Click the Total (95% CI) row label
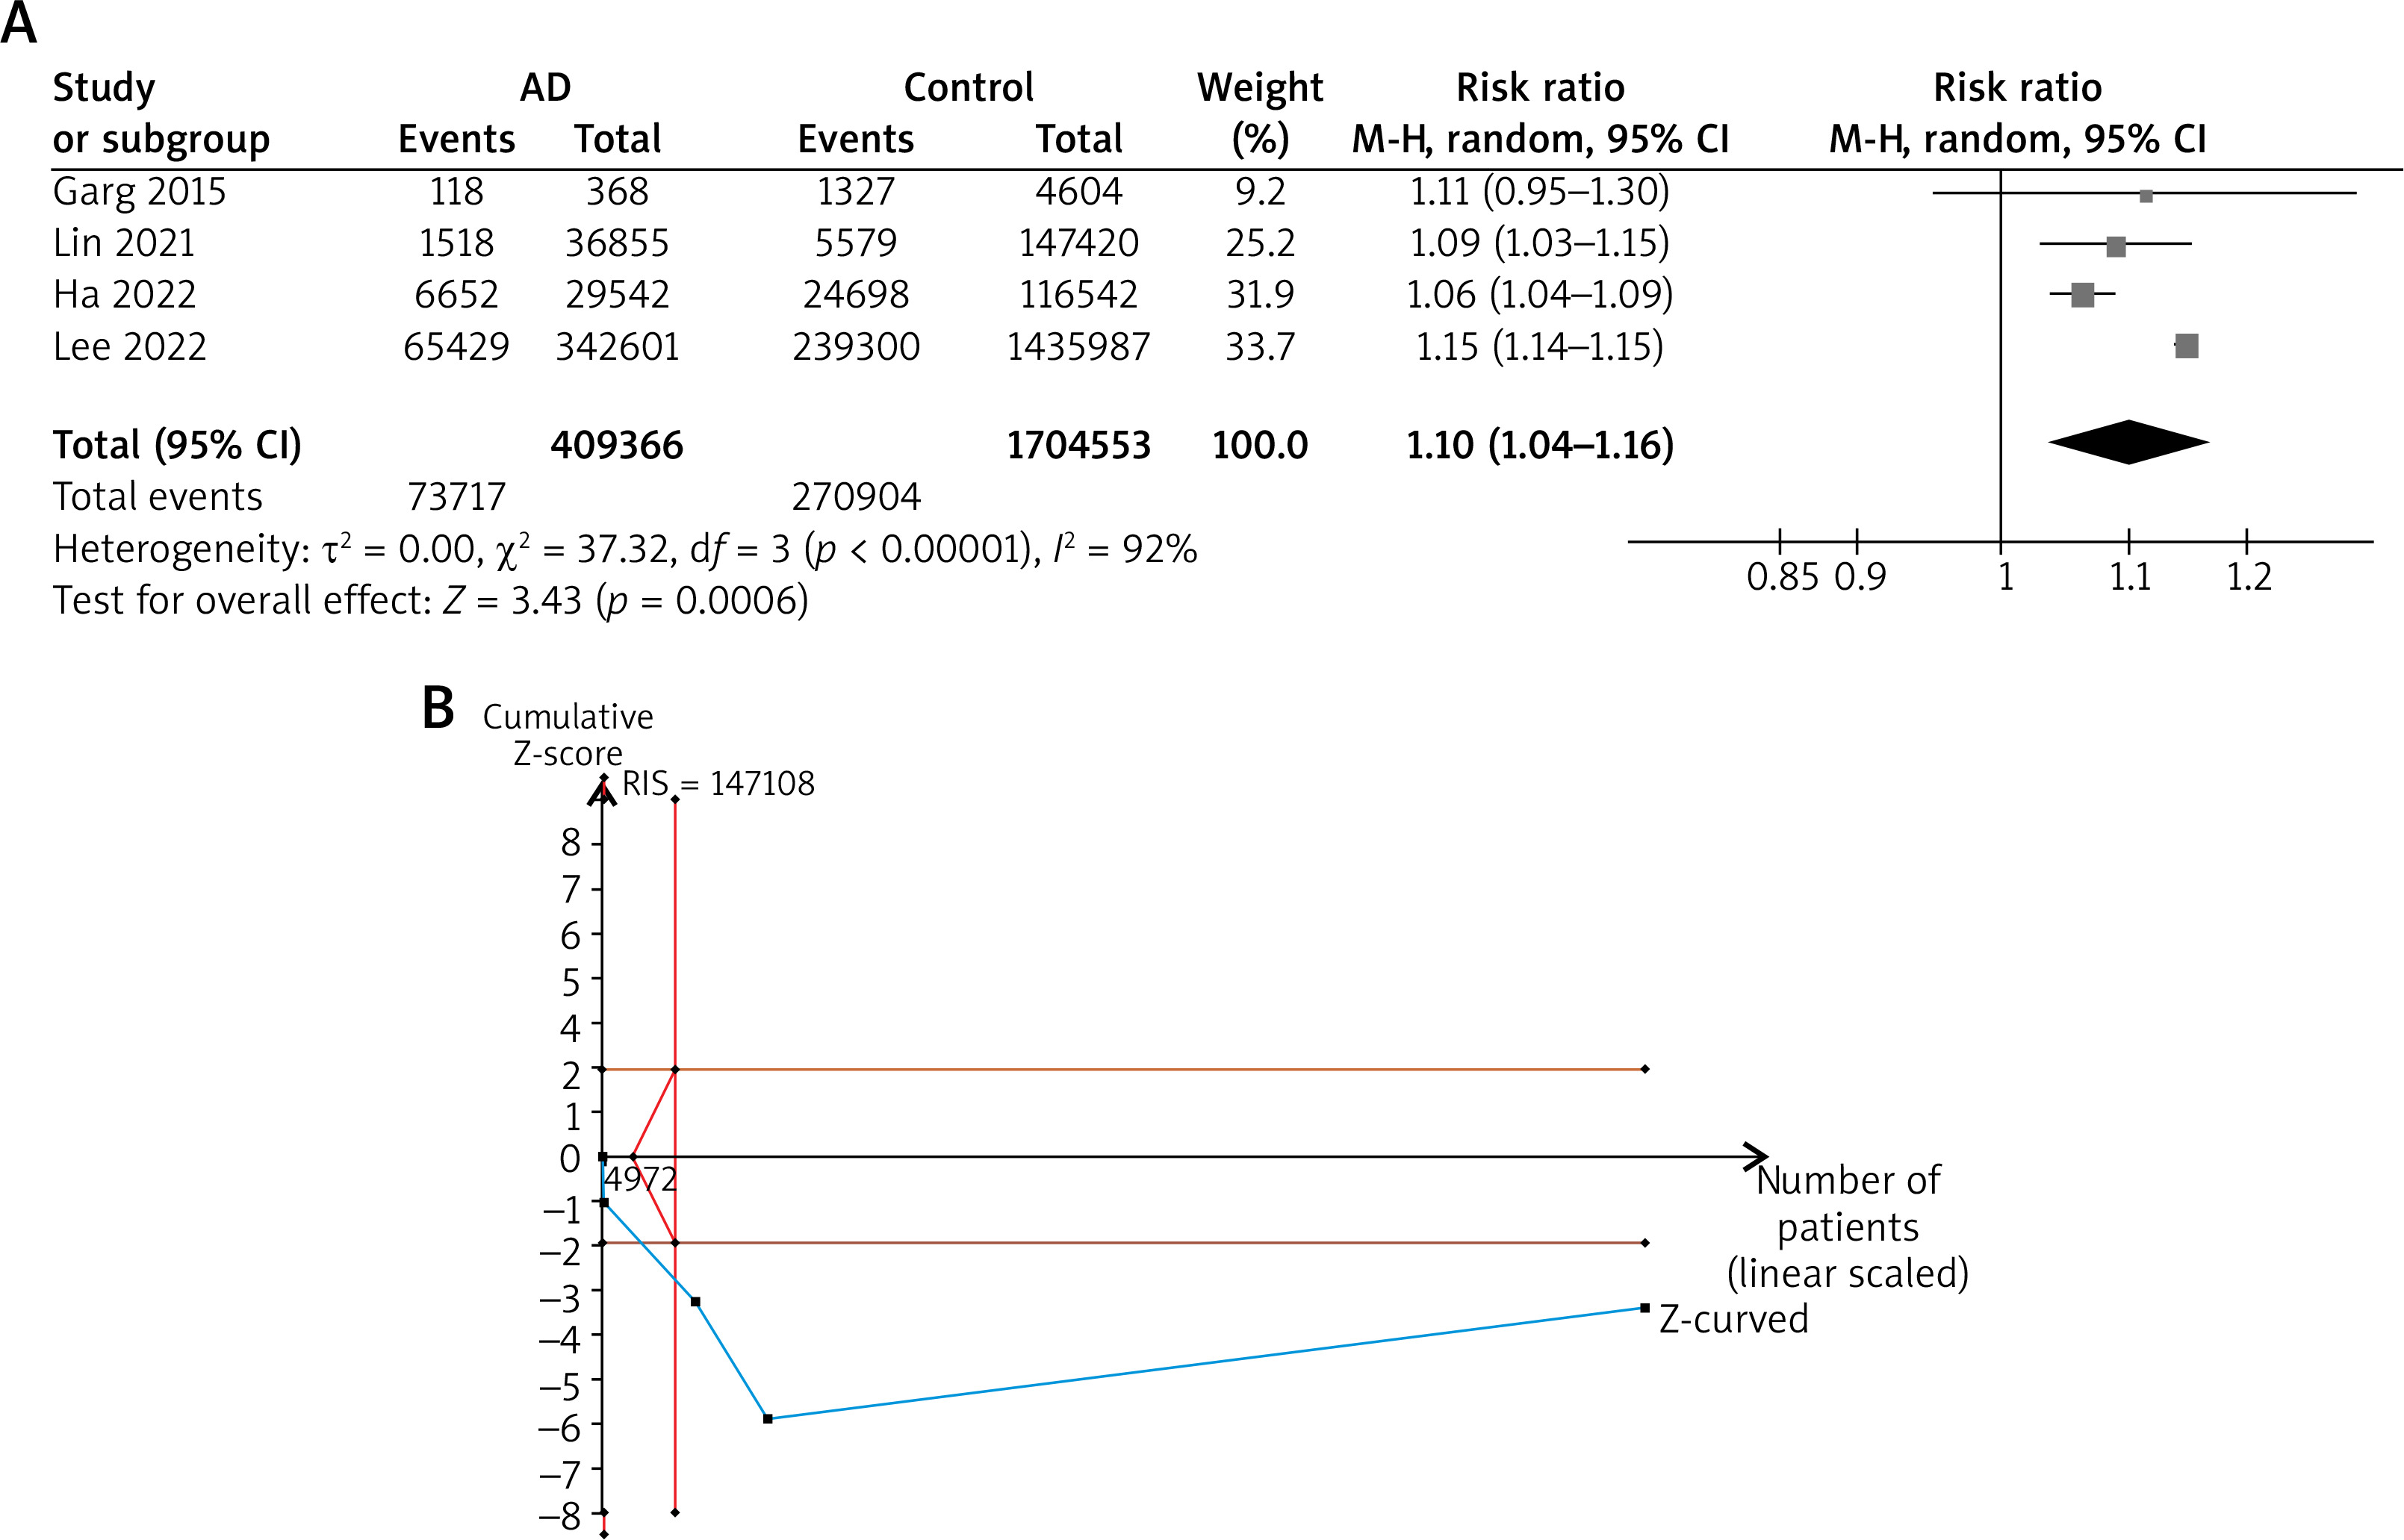 click(x=177, y=444)
